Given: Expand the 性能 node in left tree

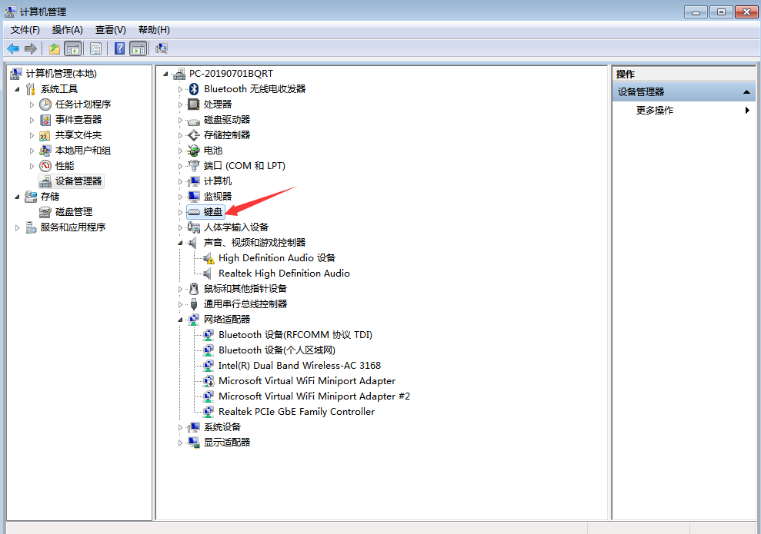Looking at the screenshot, I should (x=32, y=166).
